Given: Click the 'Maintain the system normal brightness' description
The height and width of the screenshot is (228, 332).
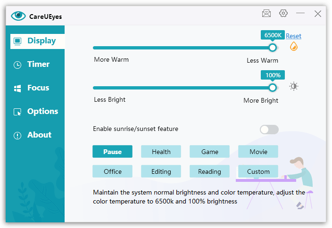Looking at the screenshot, I should (x=199, y=197).
